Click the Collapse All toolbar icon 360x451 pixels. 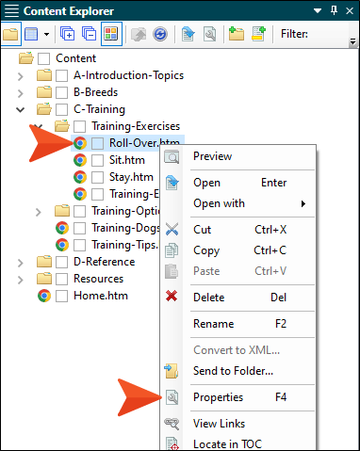tap(89, 34)
